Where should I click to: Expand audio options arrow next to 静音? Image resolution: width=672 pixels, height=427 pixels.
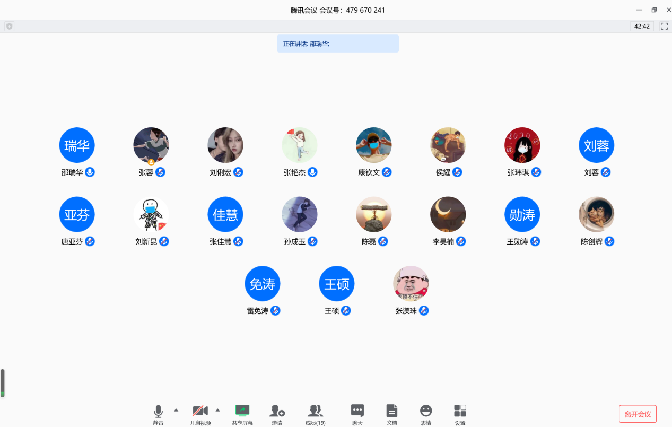[x=176, y=410]
